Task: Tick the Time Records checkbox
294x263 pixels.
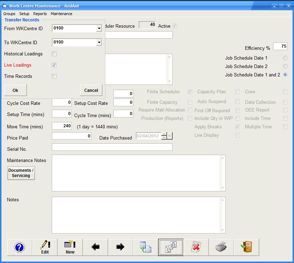Action: (54, 76)
